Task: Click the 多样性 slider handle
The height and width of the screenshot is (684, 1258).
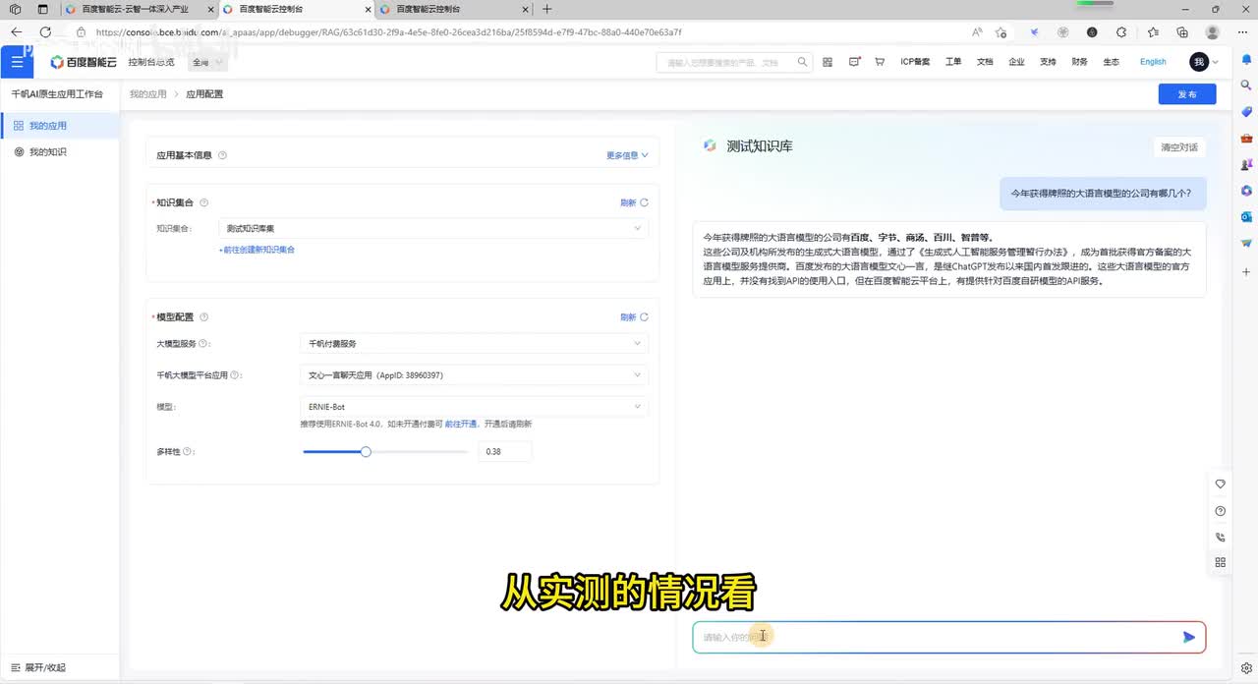Action: click(x=366, y=452)
